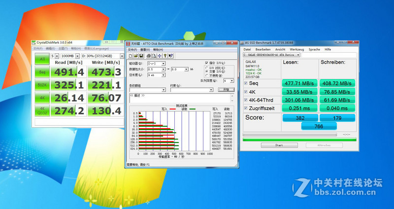This screenshot has height=209, width=394.
Task: Open the Werkzeug menu in AS SSD Benchmark
Action: (x=296, y=49)
